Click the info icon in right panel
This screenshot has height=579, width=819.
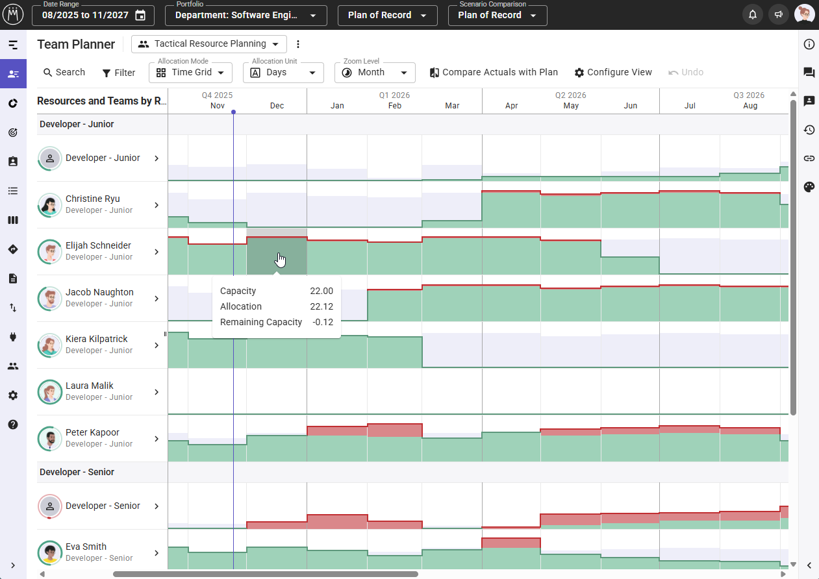(809, 44)
